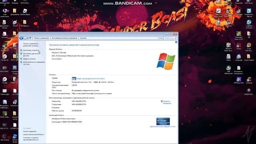The width and height of the screenshot is (256, 144).
Task: Click Изменить параметры link
Action: 167,102
